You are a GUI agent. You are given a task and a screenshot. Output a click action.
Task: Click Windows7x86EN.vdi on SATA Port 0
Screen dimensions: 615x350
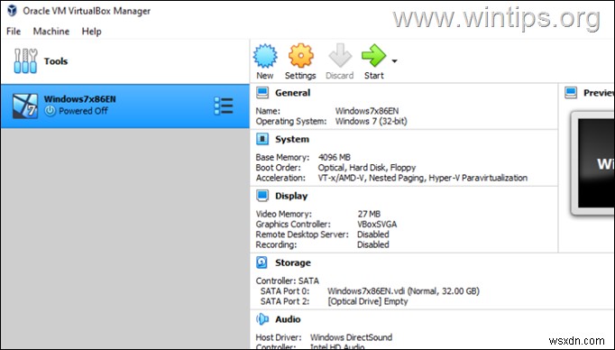coord(404,291)
